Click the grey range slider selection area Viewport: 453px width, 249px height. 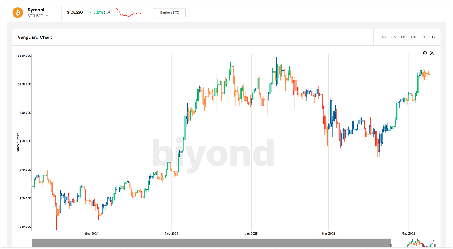point(211,243)
